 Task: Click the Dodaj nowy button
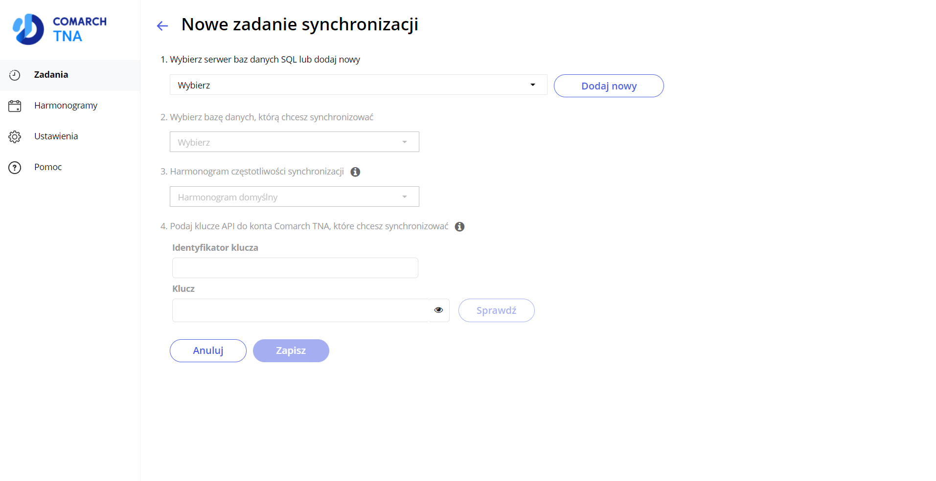point(608,86)
